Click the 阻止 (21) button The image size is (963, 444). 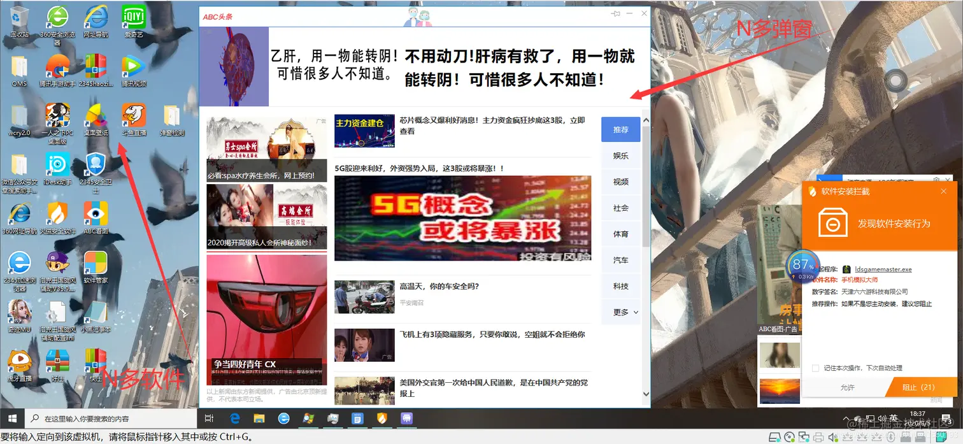click(920, 387)
